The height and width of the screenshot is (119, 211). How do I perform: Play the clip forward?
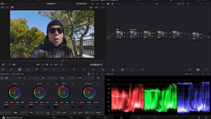coord(51,65)
